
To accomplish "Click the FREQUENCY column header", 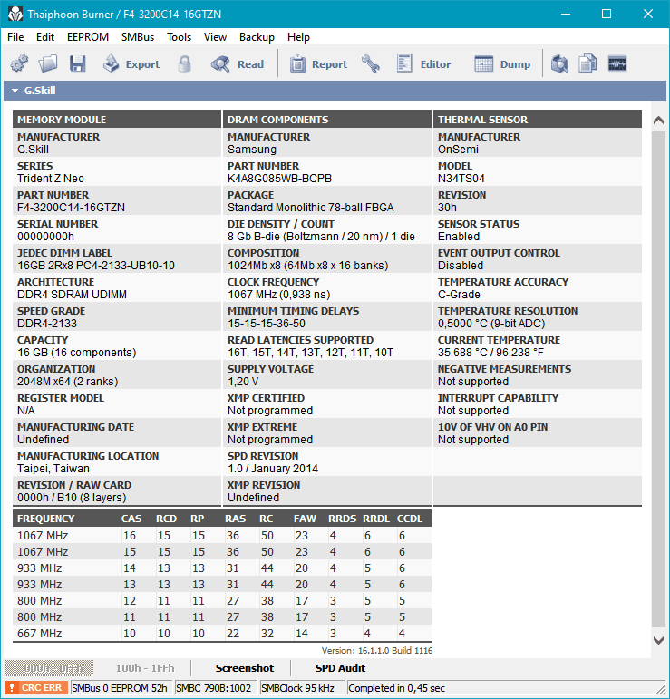I will click(x=45, y=519).
